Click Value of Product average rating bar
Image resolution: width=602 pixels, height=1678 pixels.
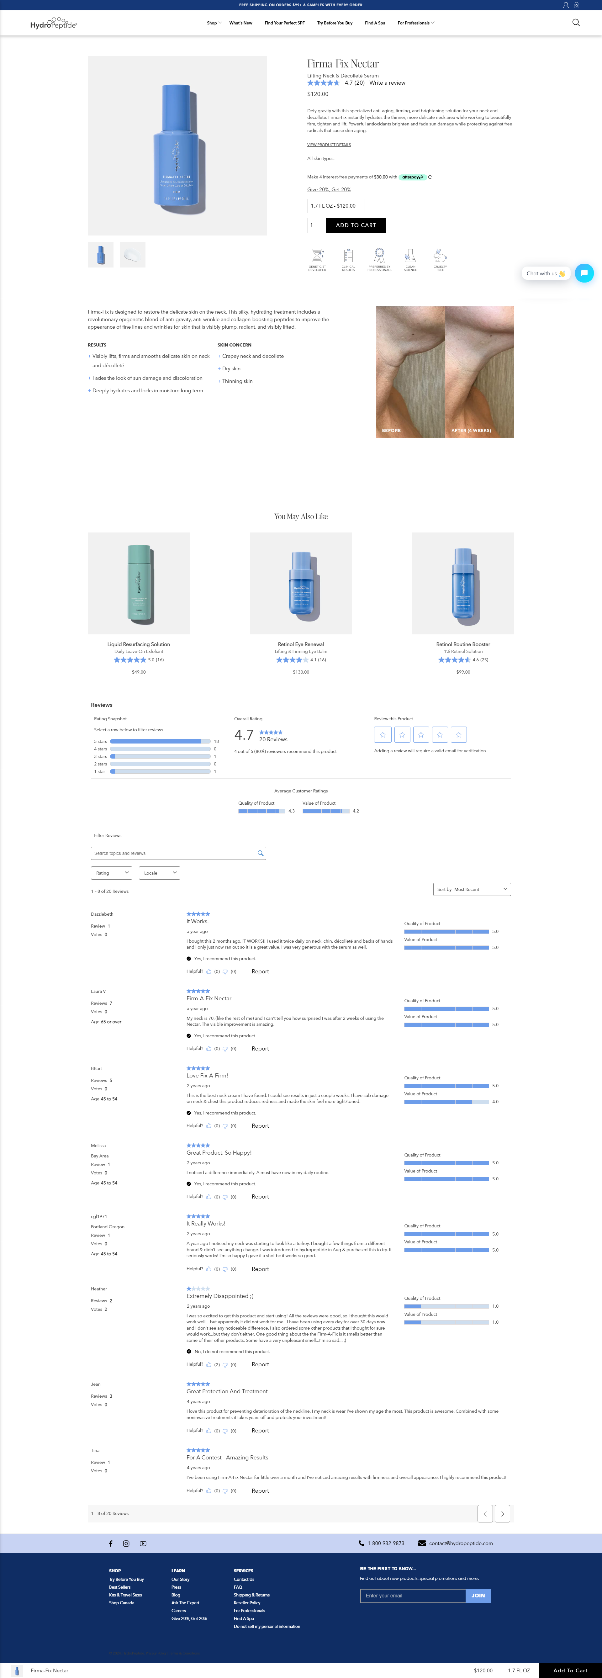pyautogui.click(x=326, y=811)
